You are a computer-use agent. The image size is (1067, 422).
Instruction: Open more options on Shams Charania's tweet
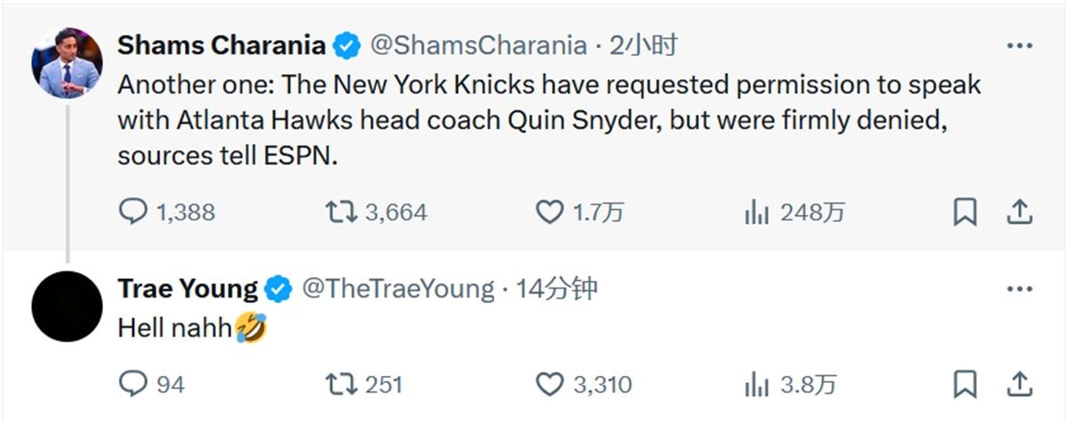[1019, 45]
